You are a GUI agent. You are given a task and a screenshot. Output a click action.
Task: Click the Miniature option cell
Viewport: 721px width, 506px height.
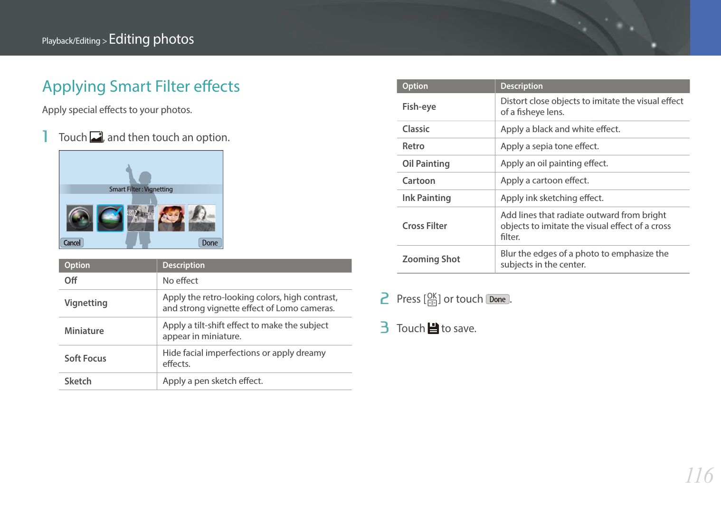tap(108, 331)
